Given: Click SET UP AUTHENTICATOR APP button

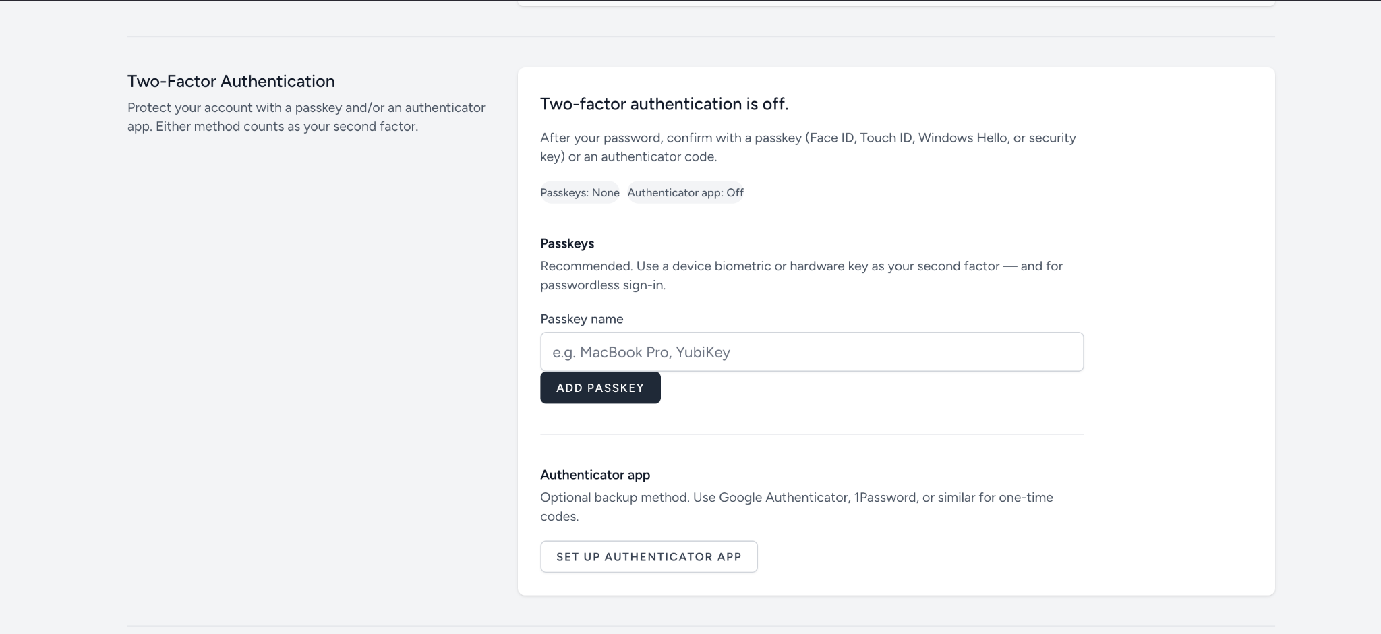Looking at the screenshot, I should coord(649,556).
